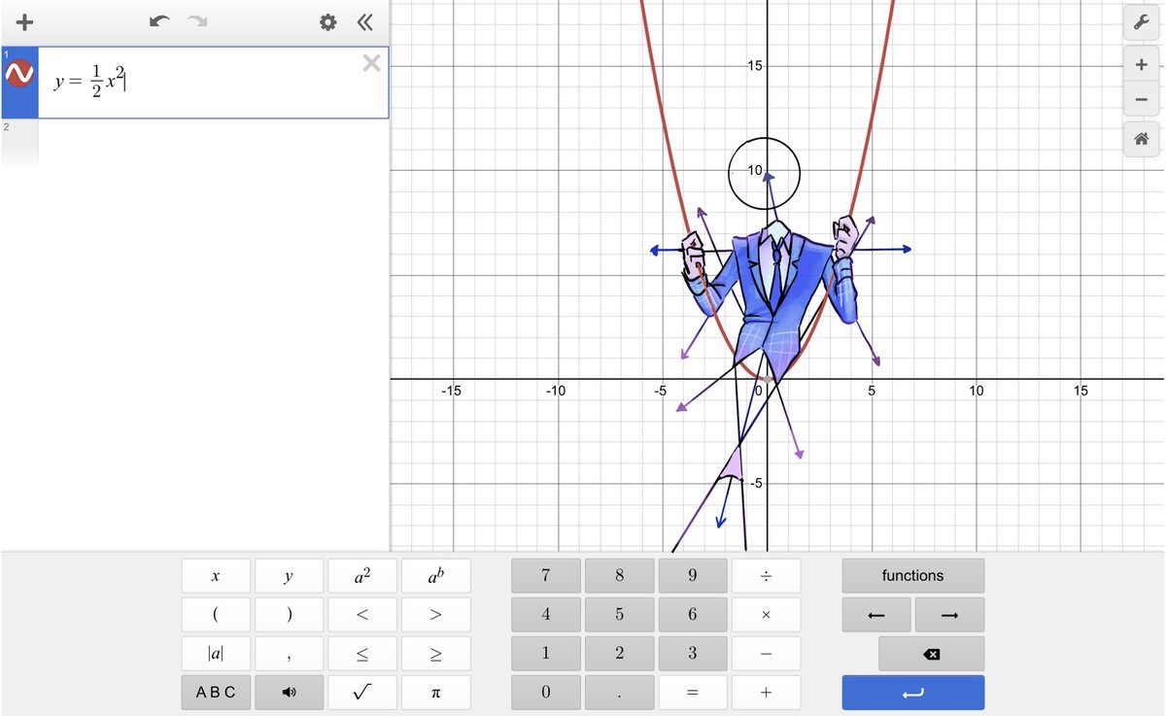The width and height of the screenshot is (1166, 716).
Task: Reset graph to default home view
Action: [1141, 140]
